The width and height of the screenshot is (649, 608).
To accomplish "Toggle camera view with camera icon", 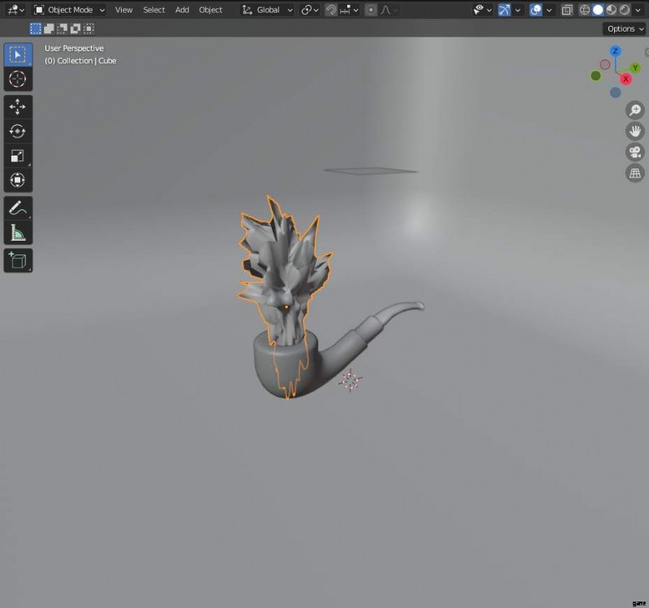I will [x=634, y=152].
